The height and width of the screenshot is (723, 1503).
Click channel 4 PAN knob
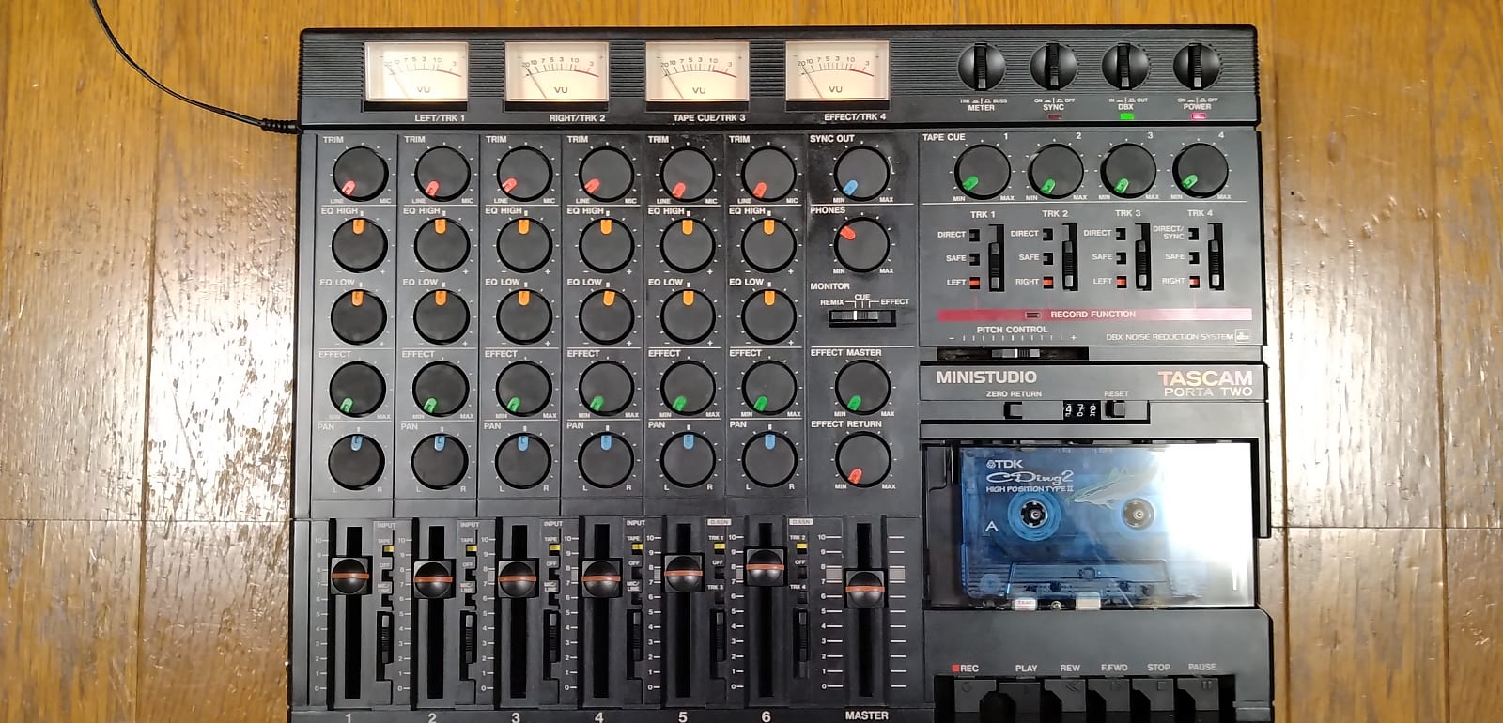click(x=606, y=460)
